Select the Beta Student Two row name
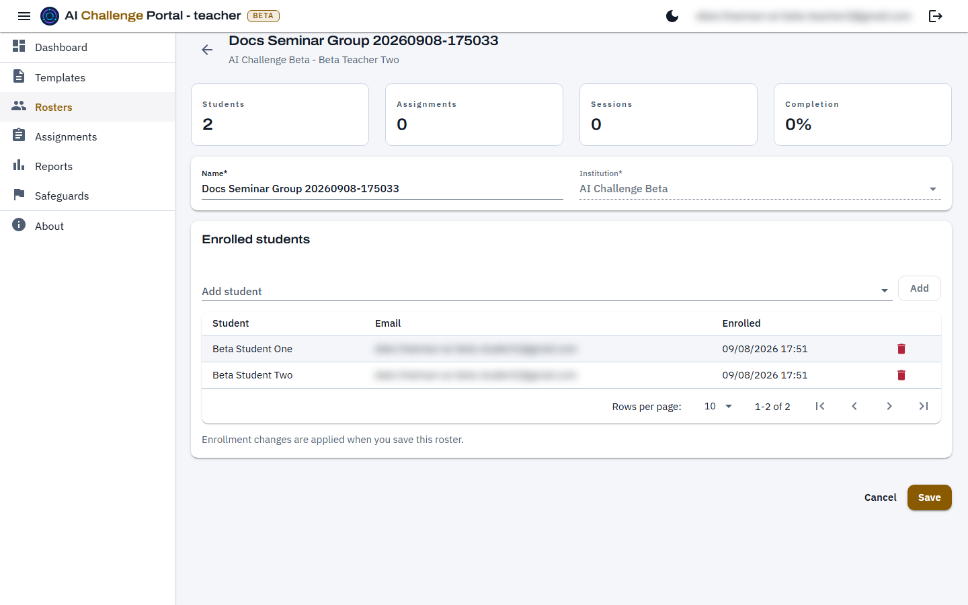The image size is (968, 605). [252, 375]
